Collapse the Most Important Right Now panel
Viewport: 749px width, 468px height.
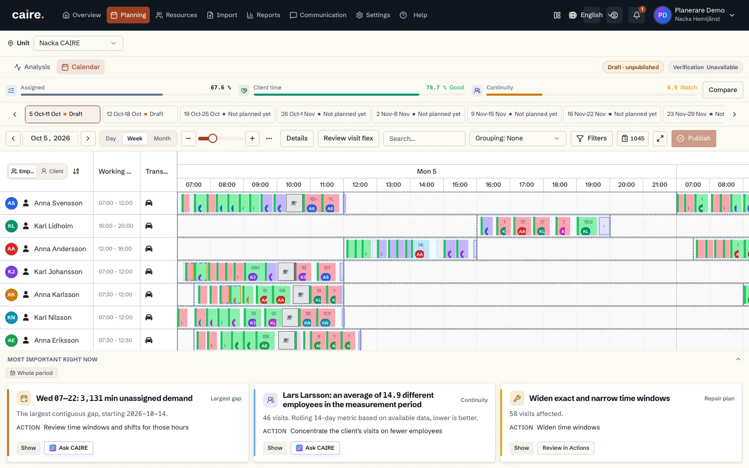click(738, 359)
